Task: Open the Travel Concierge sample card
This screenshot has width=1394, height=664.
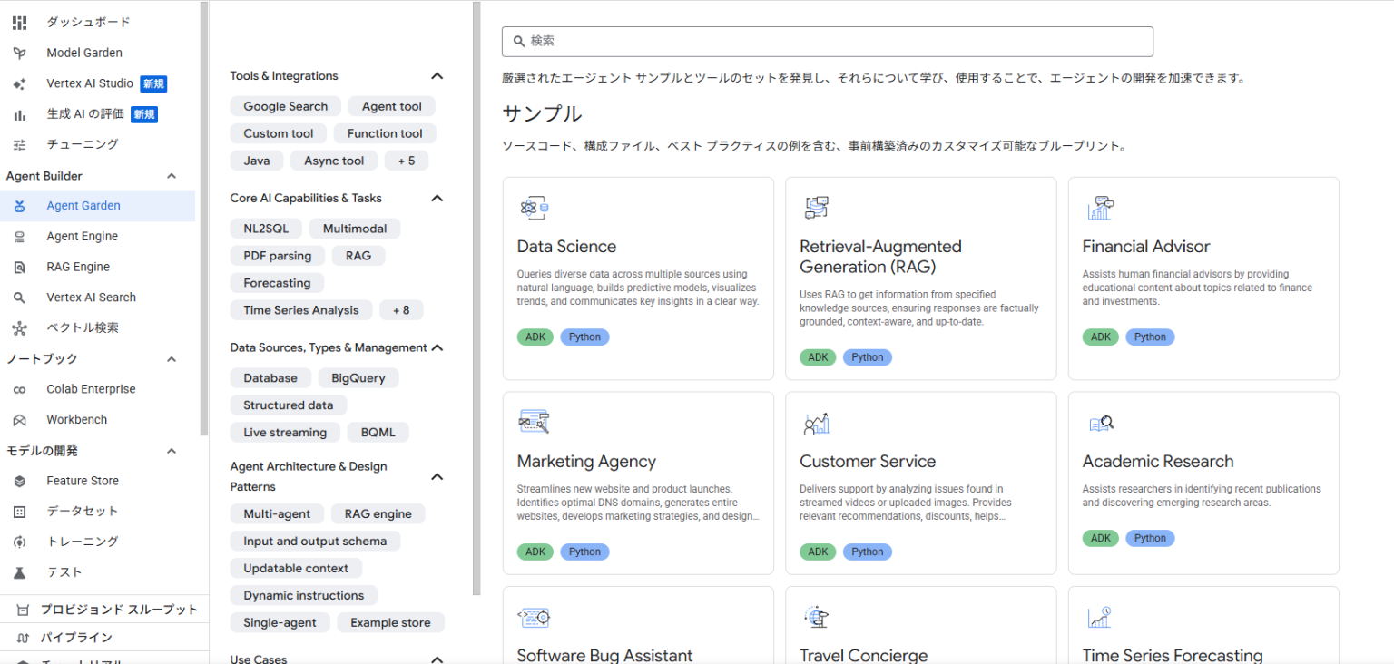Action: pyautogui.click(x=920, y=625)
